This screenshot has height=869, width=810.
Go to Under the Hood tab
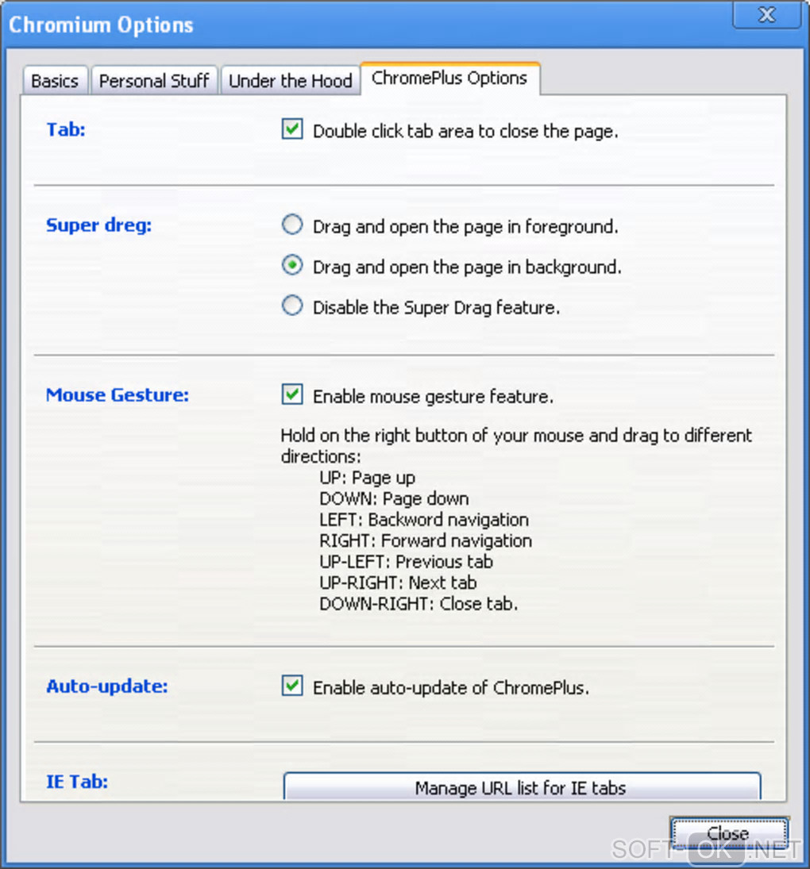coord(290,81)
